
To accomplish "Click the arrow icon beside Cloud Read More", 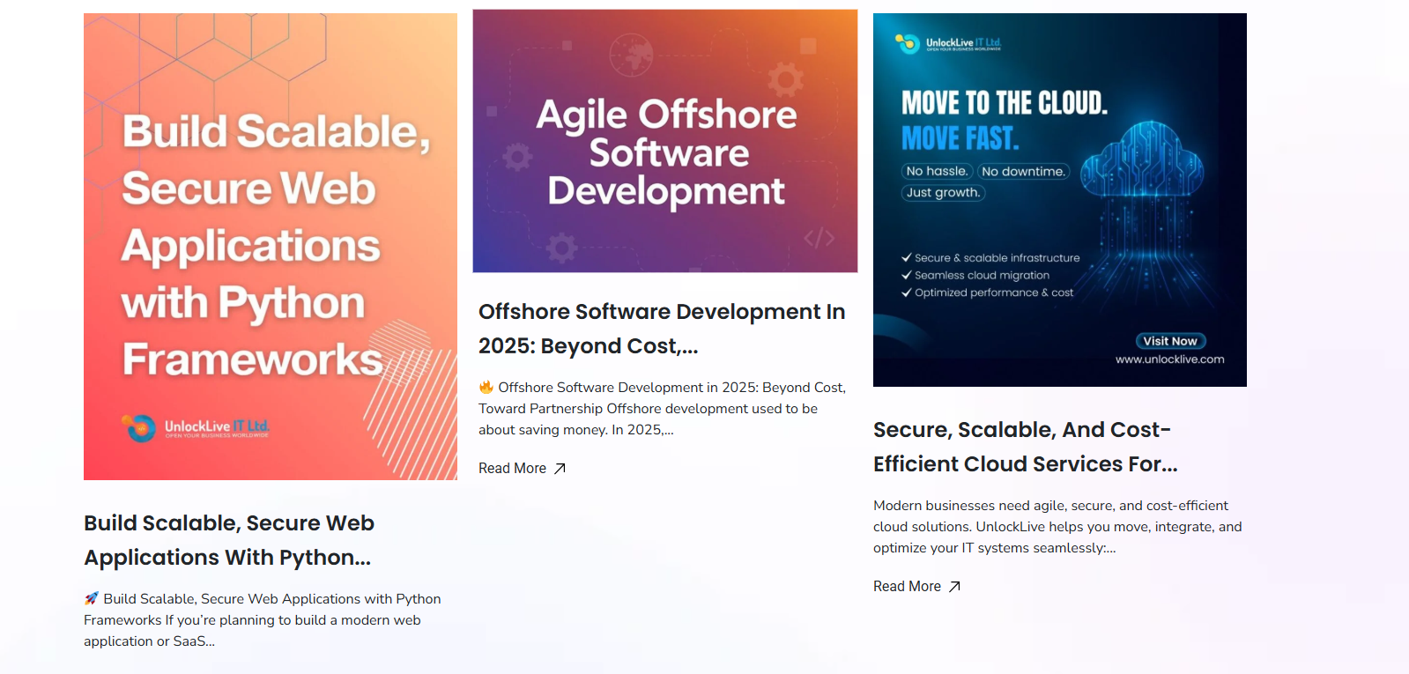I will pyautogui.click(x=954, y=587).
